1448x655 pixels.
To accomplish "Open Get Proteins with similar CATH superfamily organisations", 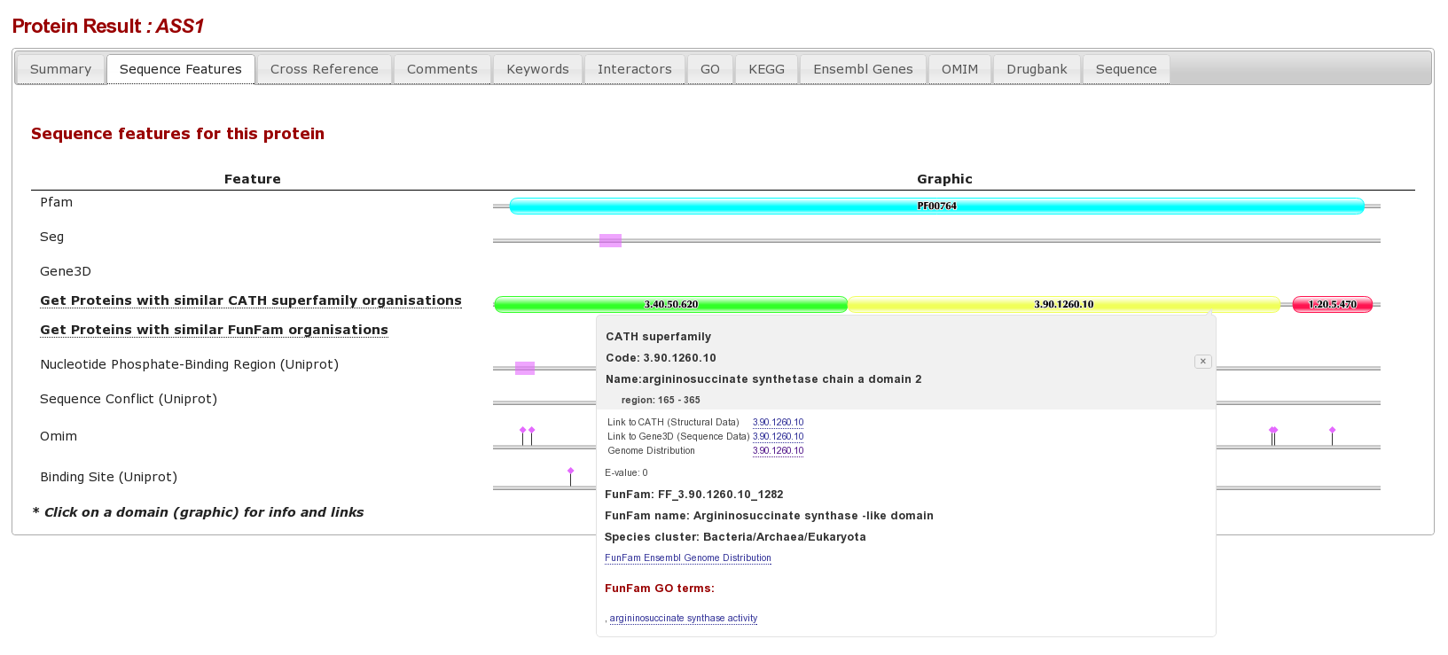I will click(251, 300).
